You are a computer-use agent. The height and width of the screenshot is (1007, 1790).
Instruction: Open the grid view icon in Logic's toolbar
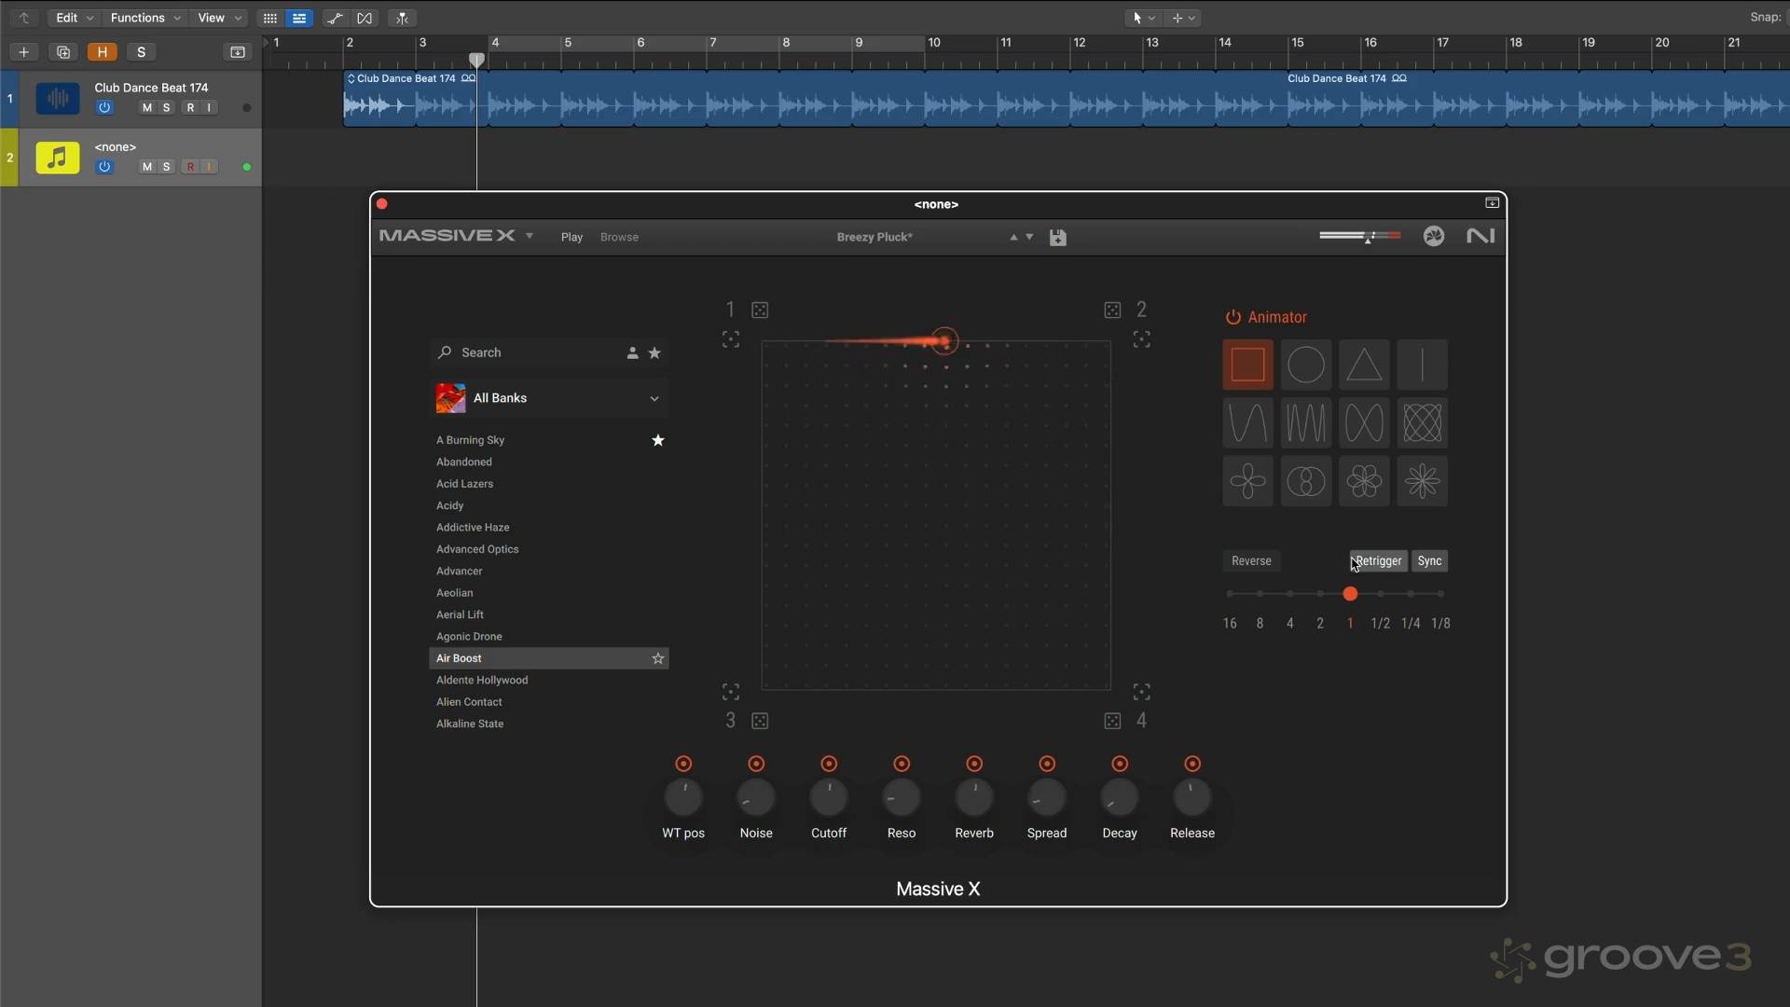(x=269, y=18)
